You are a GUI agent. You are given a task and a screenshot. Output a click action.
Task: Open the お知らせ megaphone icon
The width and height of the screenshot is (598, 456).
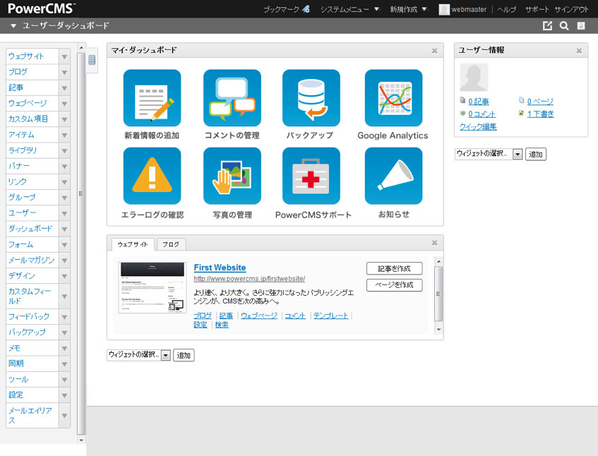tap(393, 176)
